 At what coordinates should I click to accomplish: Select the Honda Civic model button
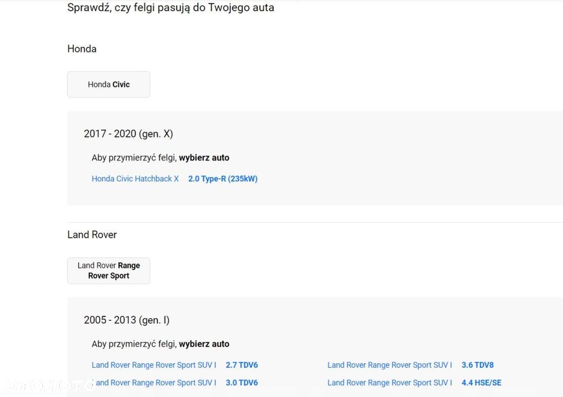[x=109, y=85]
